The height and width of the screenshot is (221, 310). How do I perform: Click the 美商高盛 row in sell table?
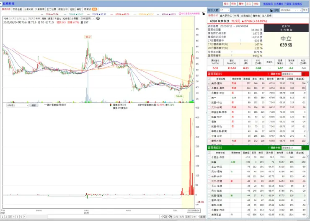point(258,215)
